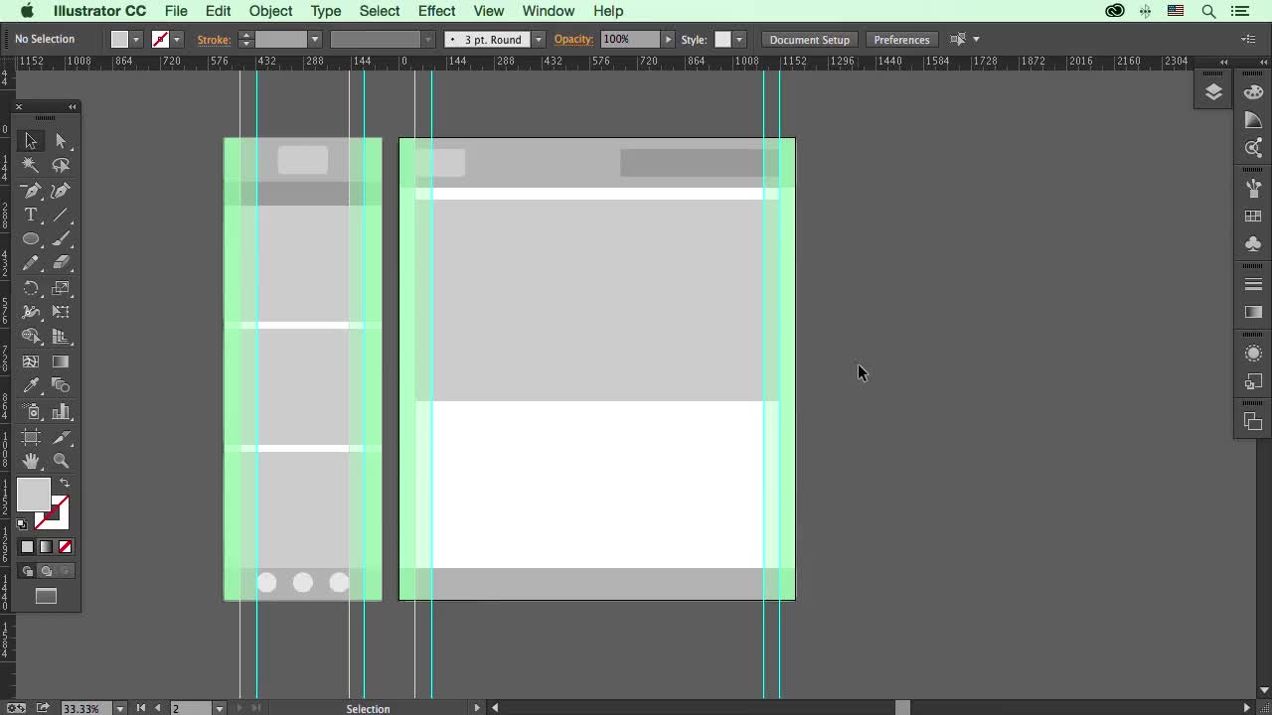Screen dimensions: 1272x715
Task: Click the Stroke panel link label
Action: 214,40
